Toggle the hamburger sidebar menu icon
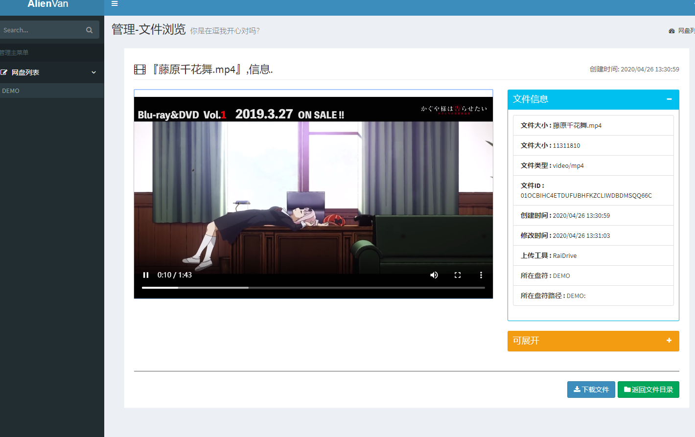The width and height of the screenshot is (695, 437). 115,3
